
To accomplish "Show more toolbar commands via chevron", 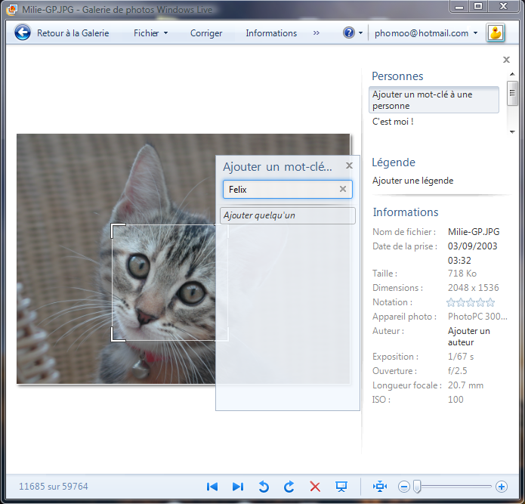I will click(317, 33).
